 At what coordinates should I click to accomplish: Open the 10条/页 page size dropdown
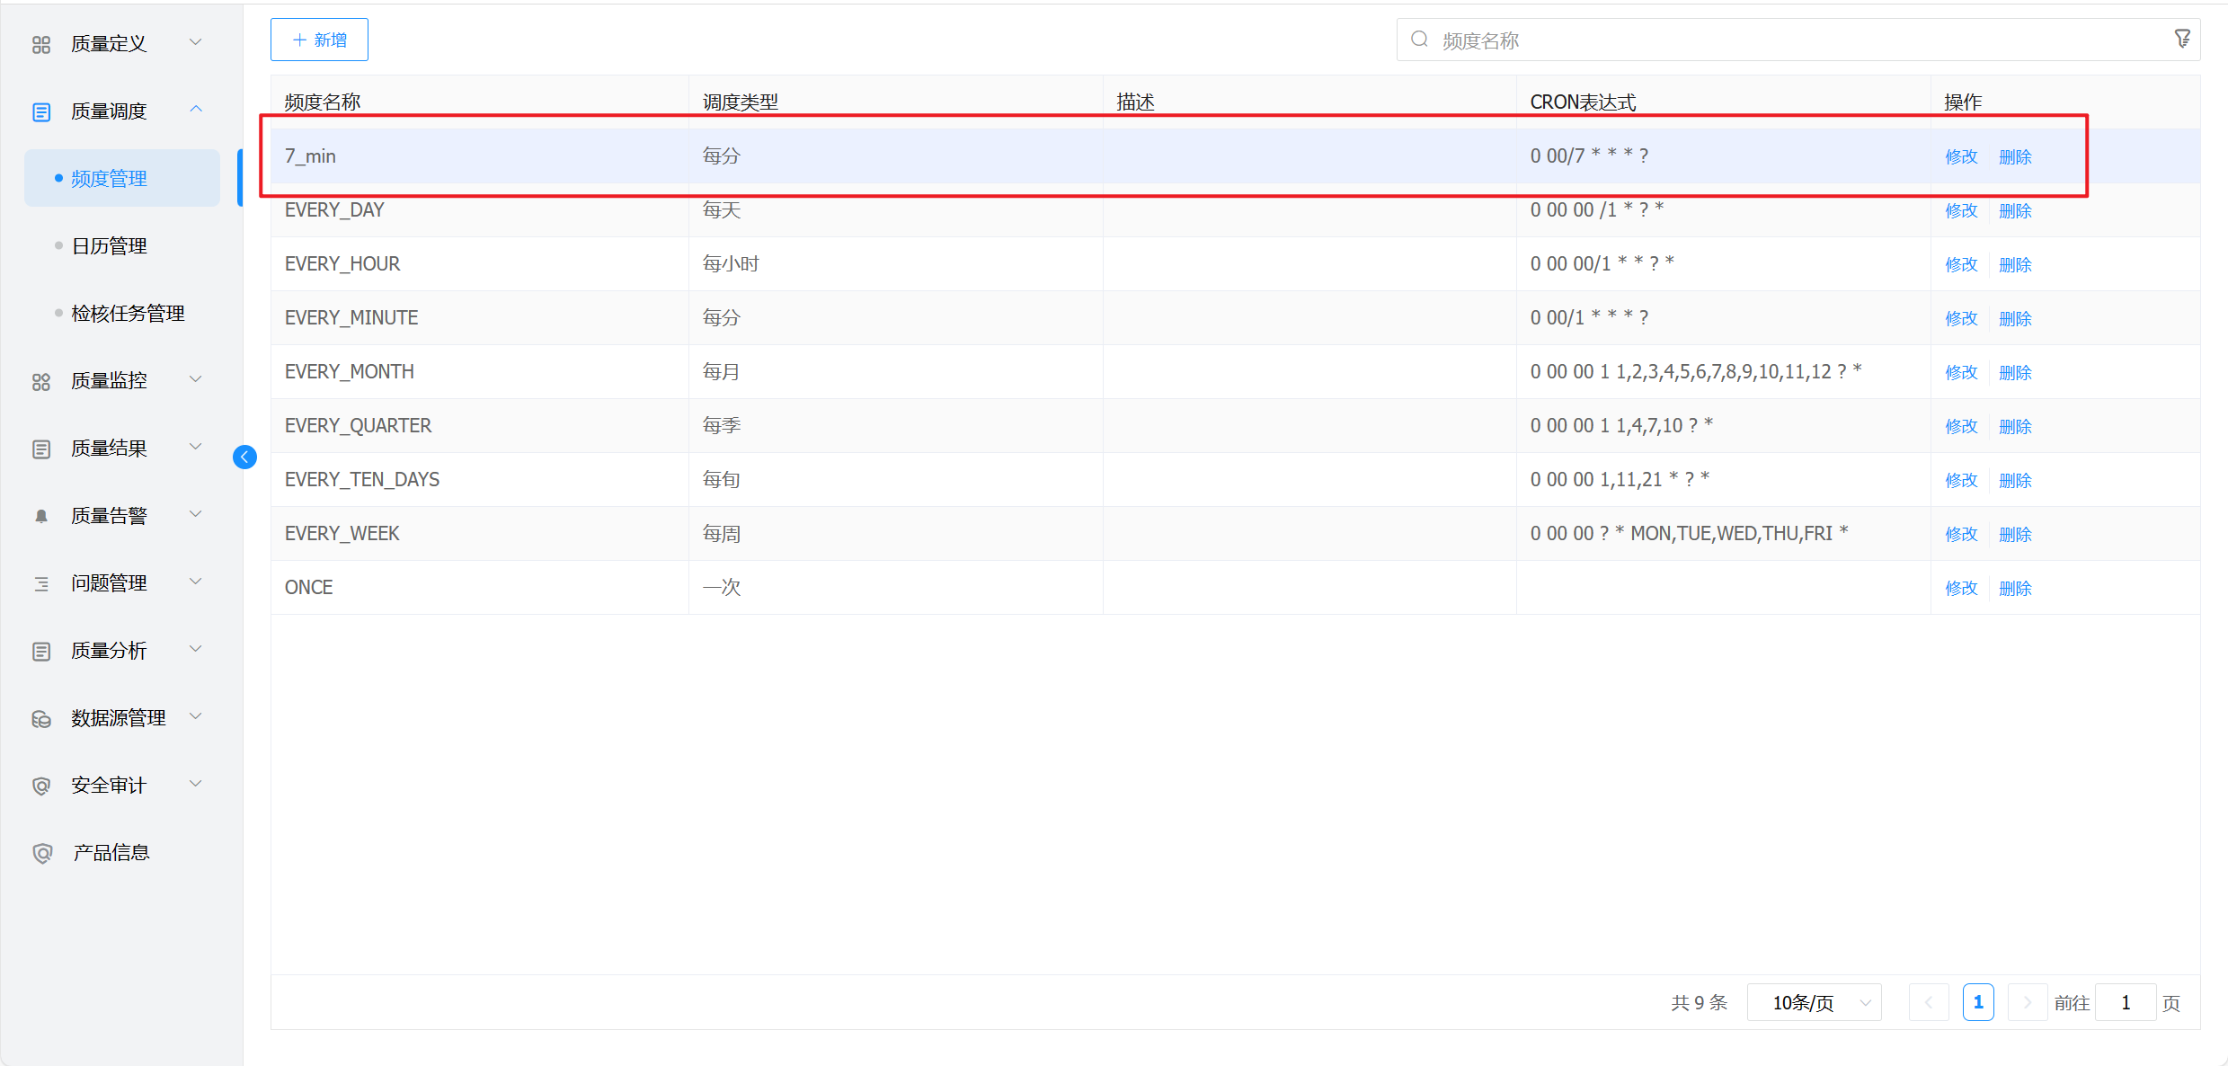pos(1814,1002)
